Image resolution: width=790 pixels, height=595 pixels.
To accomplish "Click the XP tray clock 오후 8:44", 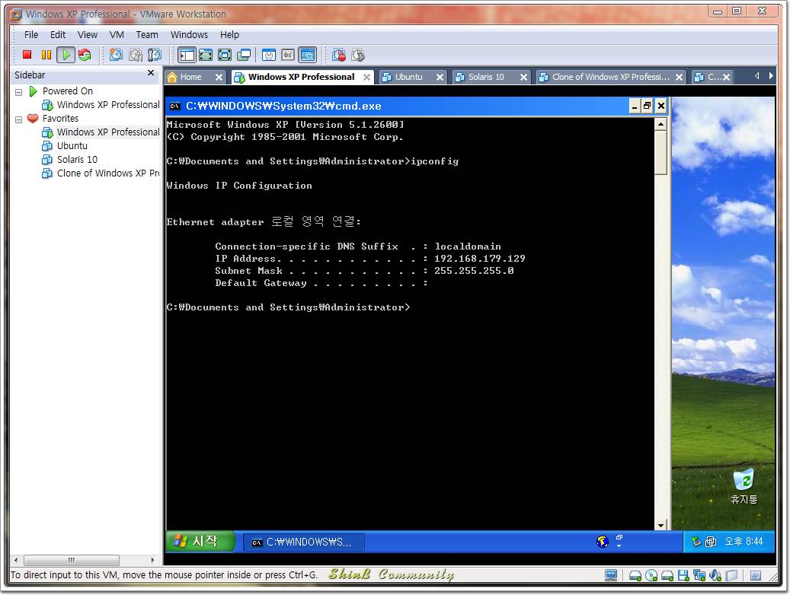I will [x=744, y=541].
